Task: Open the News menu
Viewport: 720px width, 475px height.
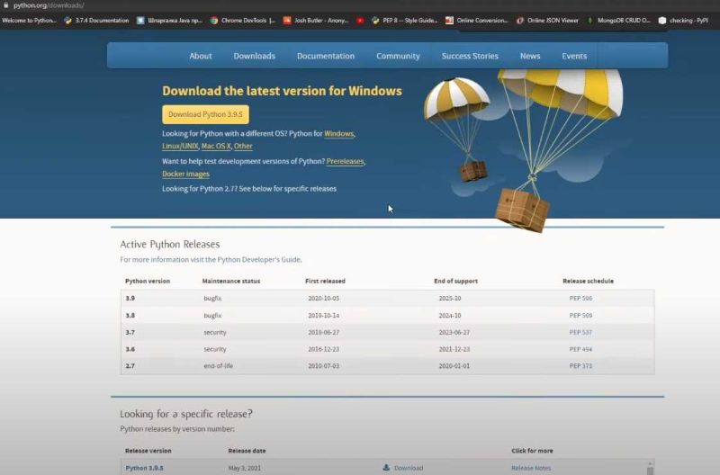Action: click(x=530, y=56)
